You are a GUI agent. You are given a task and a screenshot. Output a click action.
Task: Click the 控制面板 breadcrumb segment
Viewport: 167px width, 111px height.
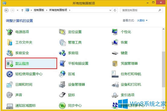click(39, 10)
